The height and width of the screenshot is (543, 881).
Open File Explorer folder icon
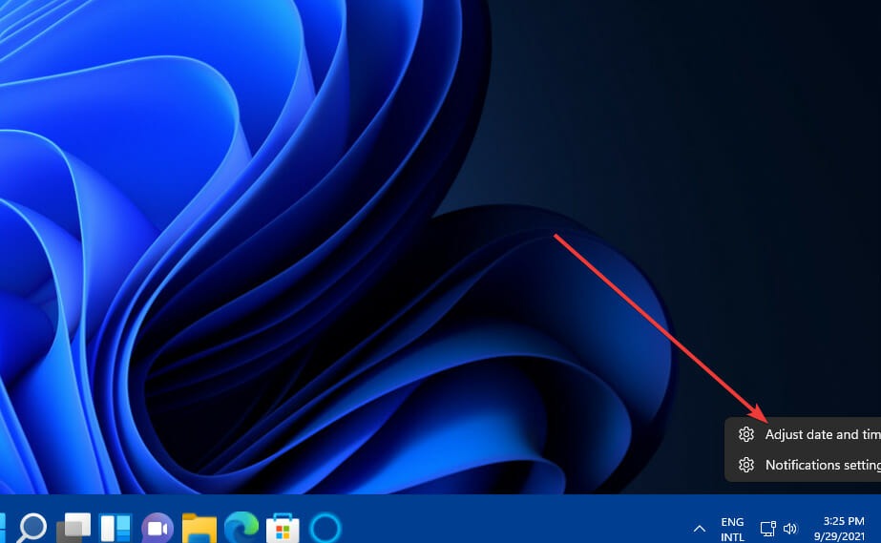[199, 529]
